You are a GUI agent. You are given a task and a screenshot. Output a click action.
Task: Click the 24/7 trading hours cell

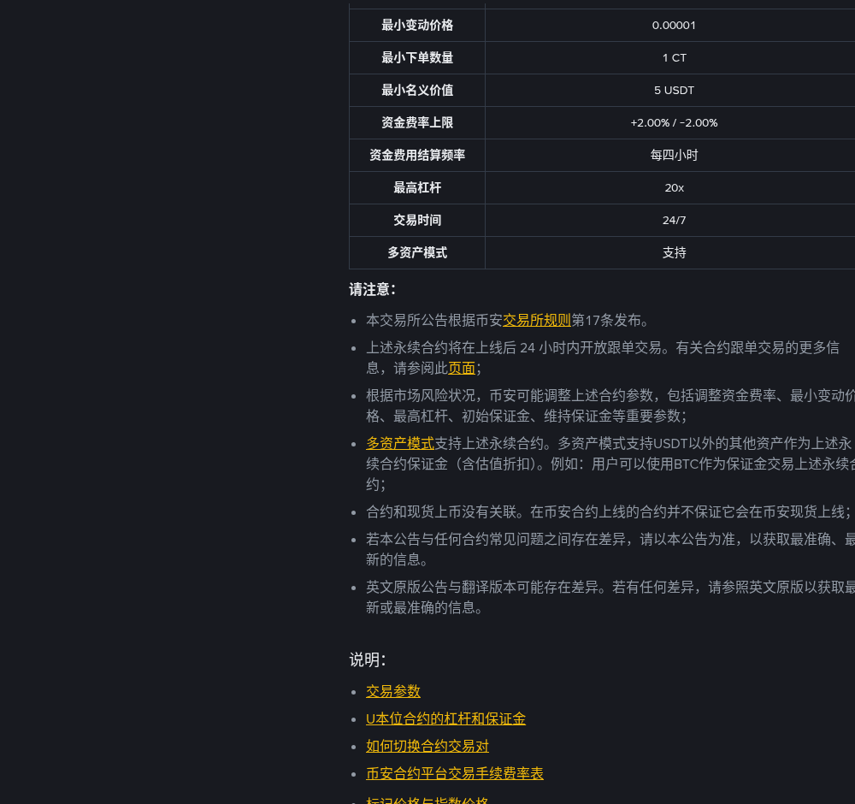pyautogui.click(x=674, y=221)
